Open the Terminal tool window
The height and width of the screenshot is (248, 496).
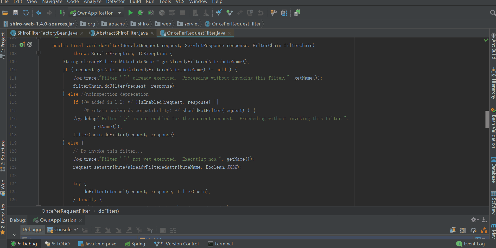click(x=220, y=244)
